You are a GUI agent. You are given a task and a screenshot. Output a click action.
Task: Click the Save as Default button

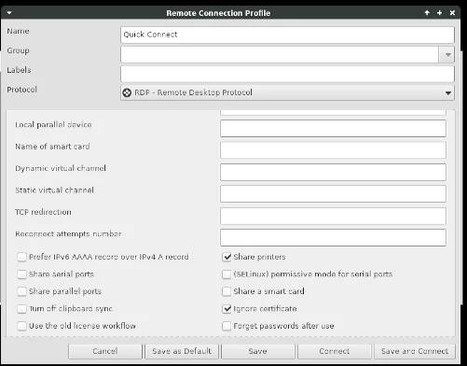pyautogui.click(x=182, y=351)
